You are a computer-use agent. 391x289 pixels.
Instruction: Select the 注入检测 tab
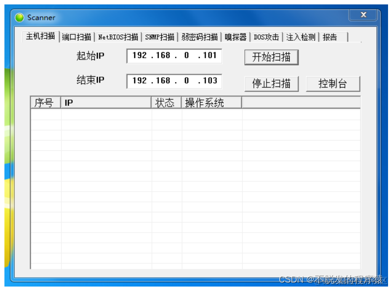click(x=301, y=37)
